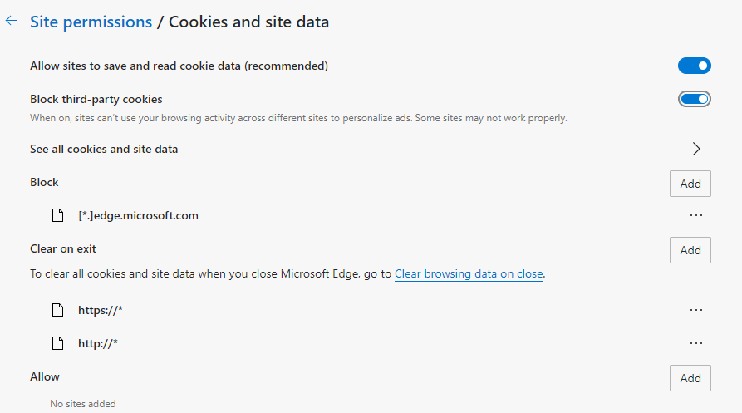742x413 pixels.
Task: Open more actions menu for http://*
Action: tap(696, 342)
